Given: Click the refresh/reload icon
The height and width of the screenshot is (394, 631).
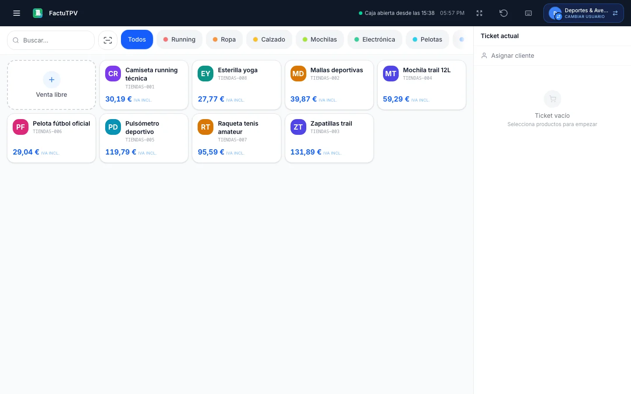Looking at the screenshot, I should [503, 13].
